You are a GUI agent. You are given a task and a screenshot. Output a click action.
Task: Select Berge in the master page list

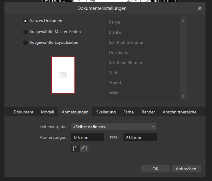(143, 22)
